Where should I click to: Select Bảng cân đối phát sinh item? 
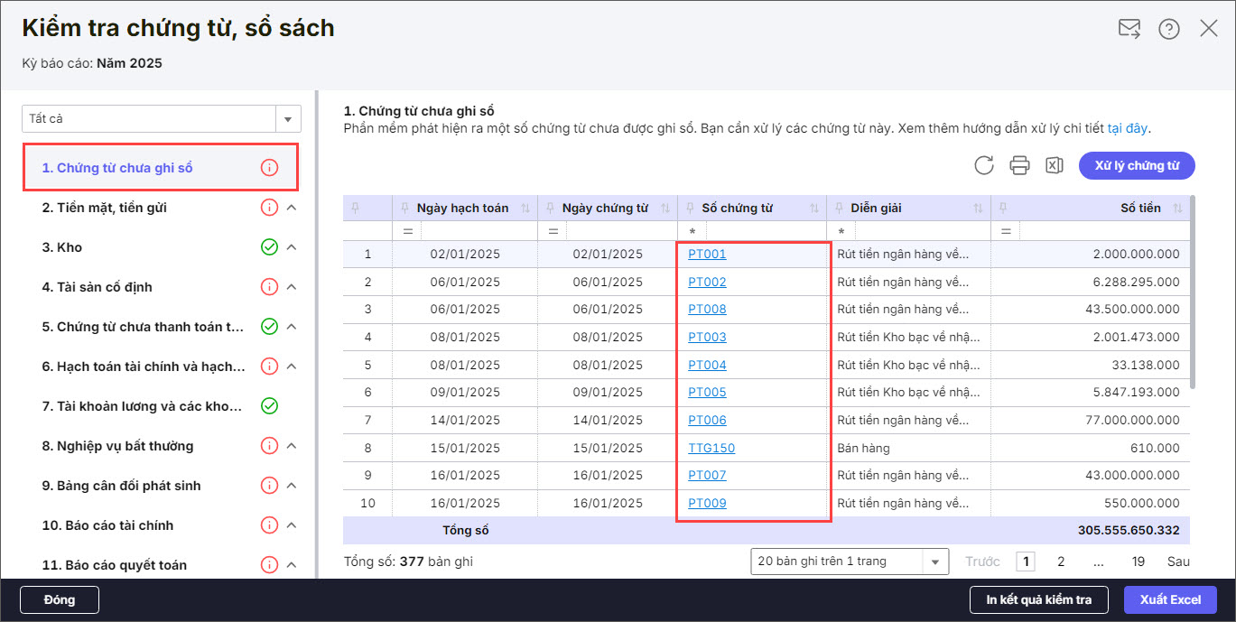(x=121, y=486)
